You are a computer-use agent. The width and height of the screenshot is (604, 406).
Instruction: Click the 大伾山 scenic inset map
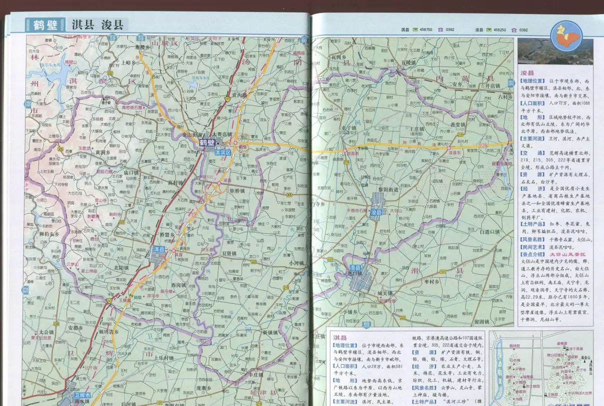[x=541, y=368]
